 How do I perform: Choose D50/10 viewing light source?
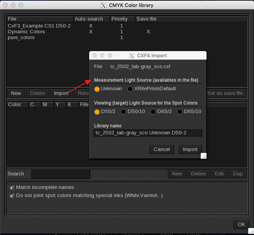pyautogui.click(x=124, y=112)
